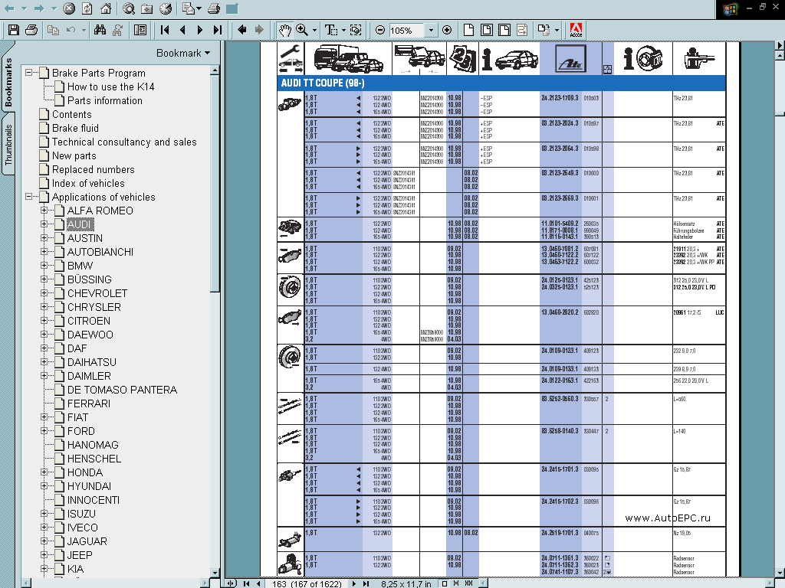Toggle the navigation pane visibility
The image size is (785, 588).
tap(139, 29)
